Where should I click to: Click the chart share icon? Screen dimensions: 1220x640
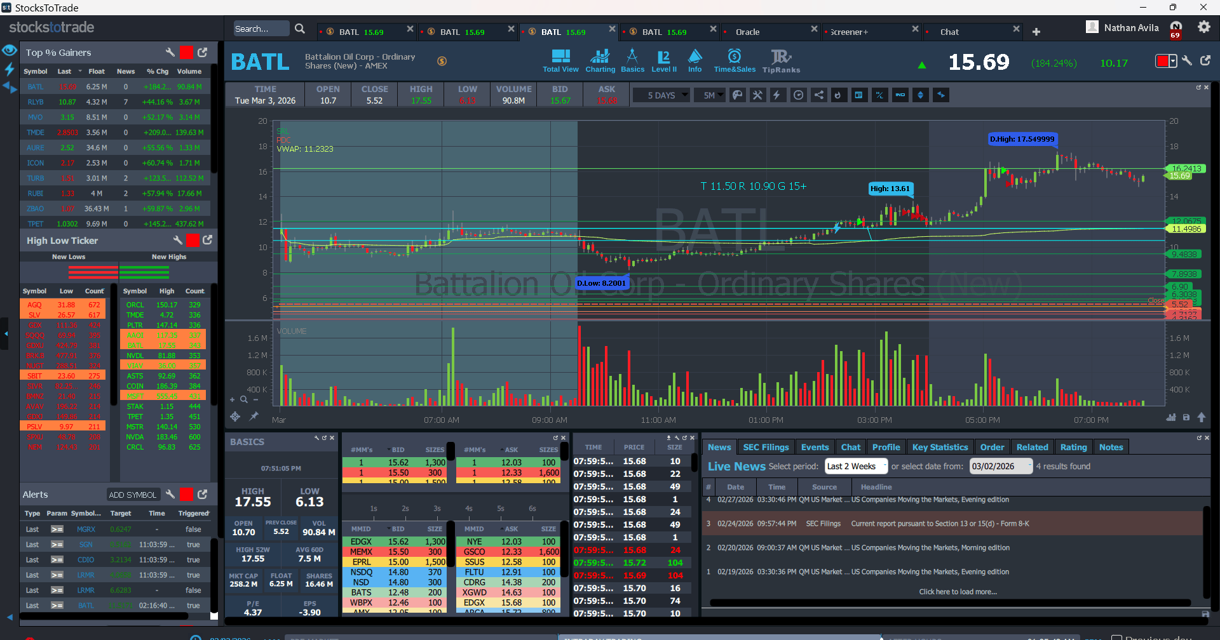pyautogui.click(x=819, y=95)
